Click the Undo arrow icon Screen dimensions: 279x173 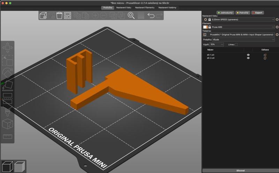pyautogui.click(x=151, y=16)
